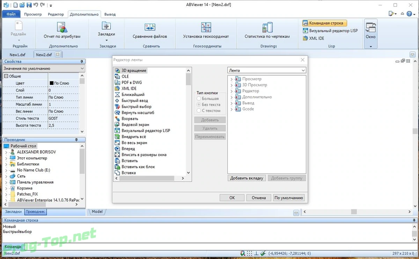Open Статистика по чертежам tool
419x259 pixels.
[x=267, y=30]
